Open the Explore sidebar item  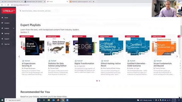pyautogui.click(x=7, y=28)
